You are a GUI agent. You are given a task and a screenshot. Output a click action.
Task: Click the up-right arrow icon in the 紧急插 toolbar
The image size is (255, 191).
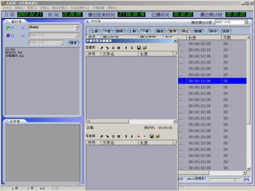pyautogui.click(x=101, y=137)
